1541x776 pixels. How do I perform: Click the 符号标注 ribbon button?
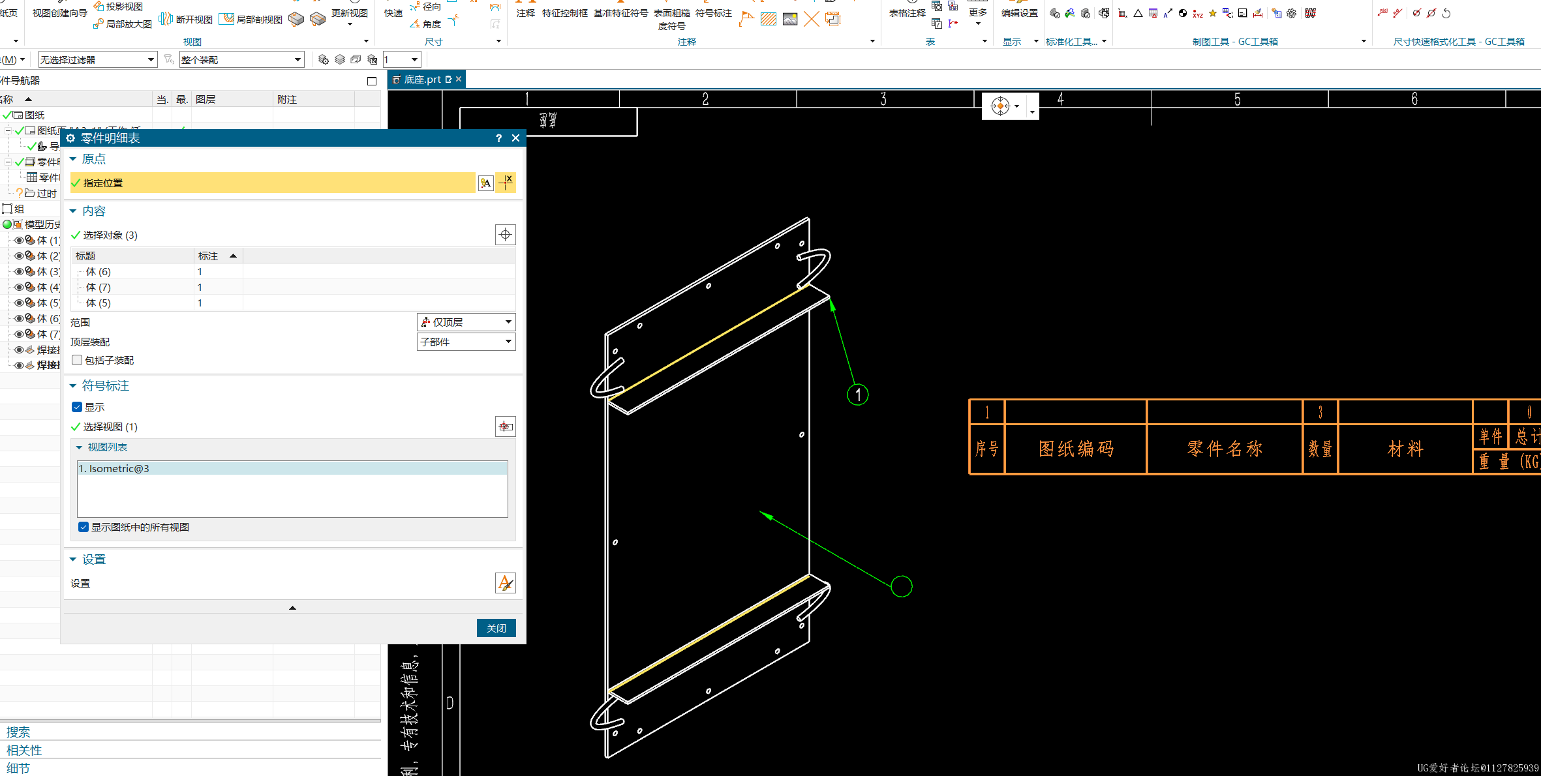(x=713, y=13)
